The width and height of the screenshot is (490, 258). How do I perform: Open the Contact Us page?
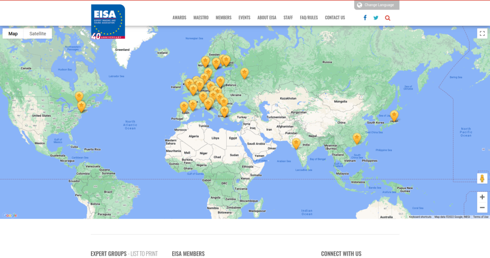(334, 18)
